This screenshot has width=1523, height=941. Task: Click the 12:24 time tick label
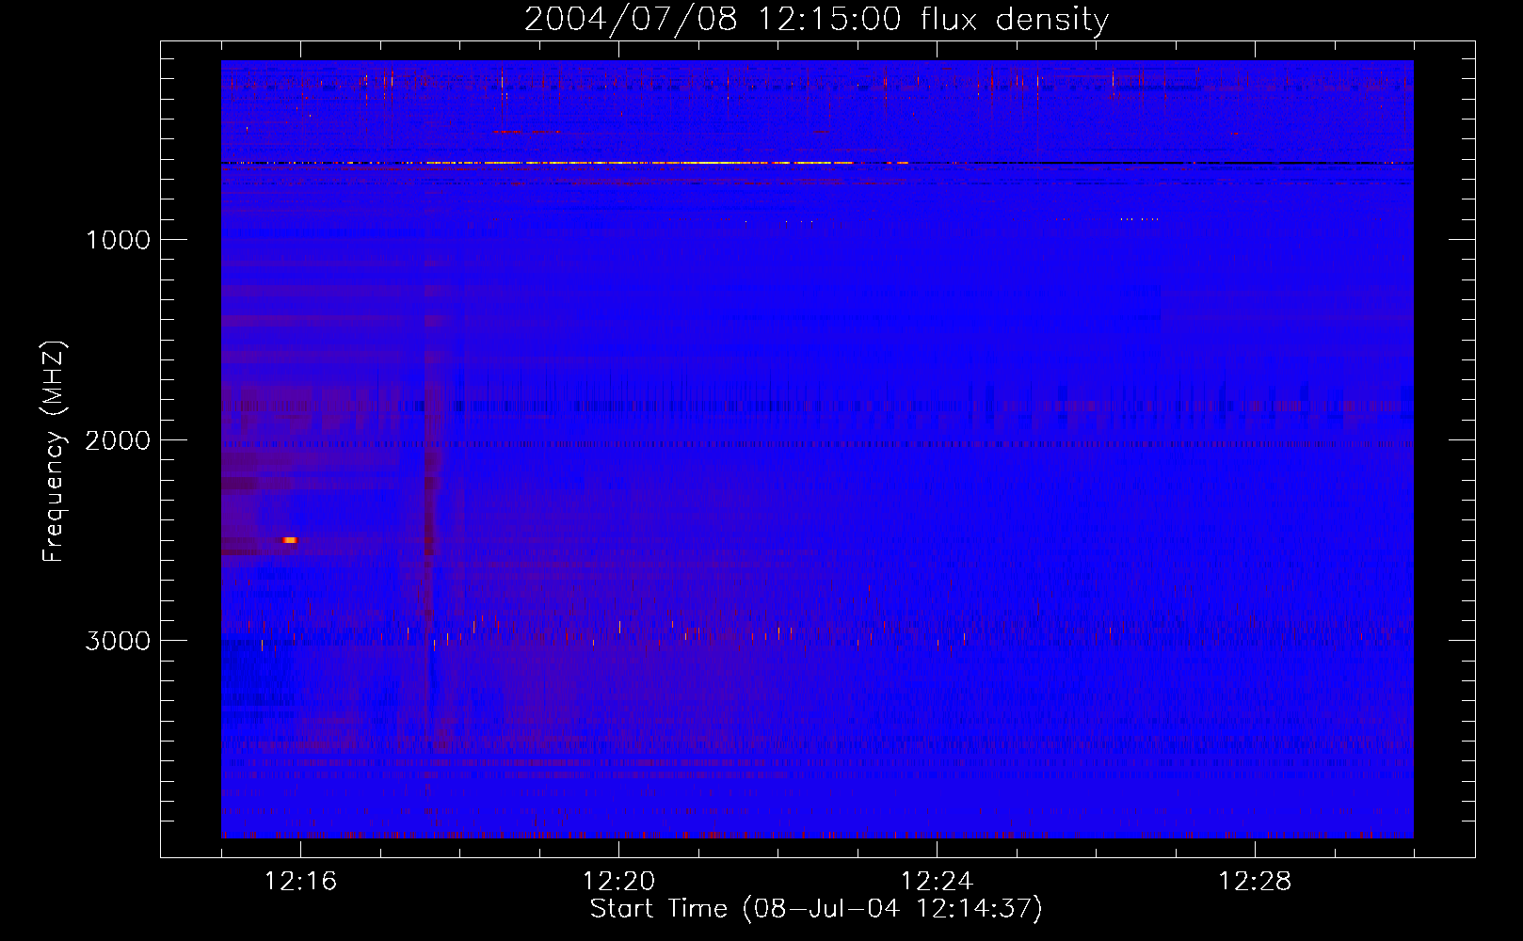click(937, 881)
